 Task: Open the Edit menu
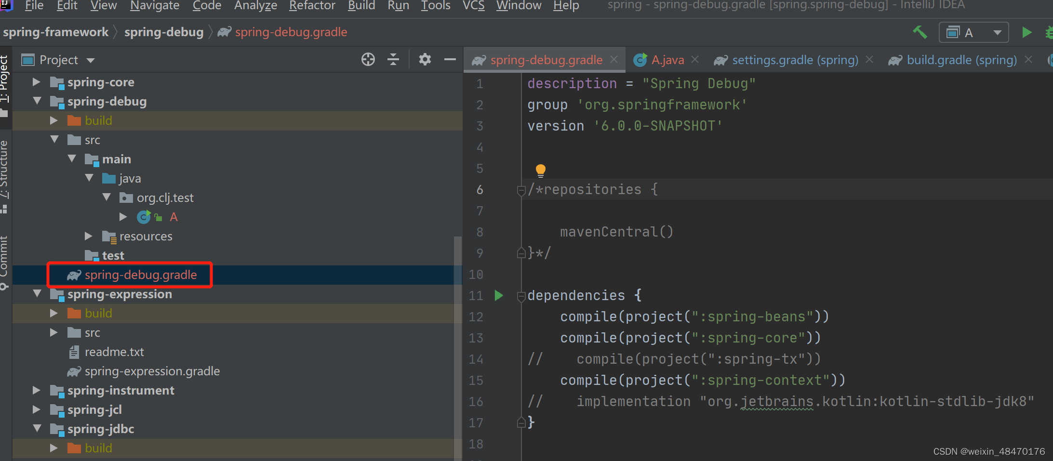(67, 6)
